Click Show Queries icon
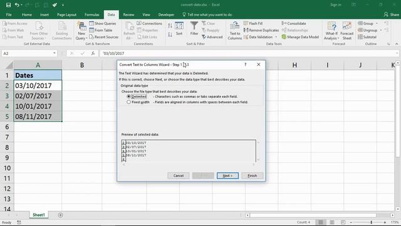401x226 pixels. (91, 23)
